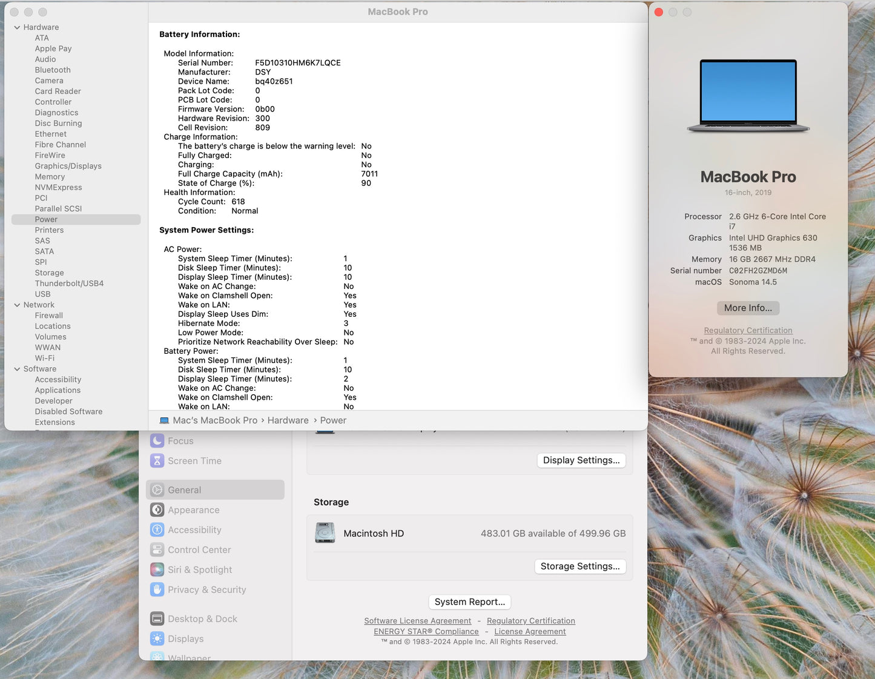The image size is (875, 679).
Task: Click the More Info... button
Action: (x=748, y=308)
